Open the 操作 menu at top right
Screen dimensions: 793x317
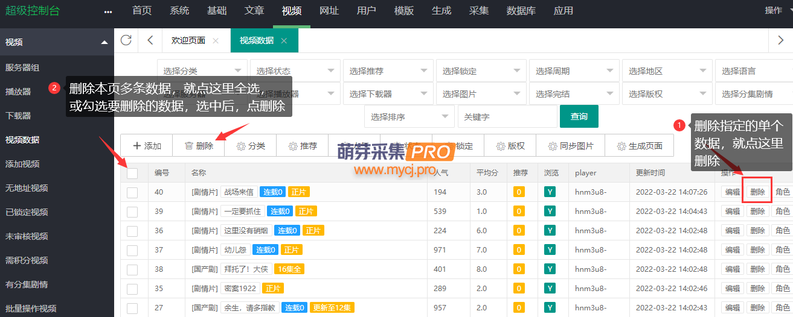pyautogui.click(x=774, y=11)
